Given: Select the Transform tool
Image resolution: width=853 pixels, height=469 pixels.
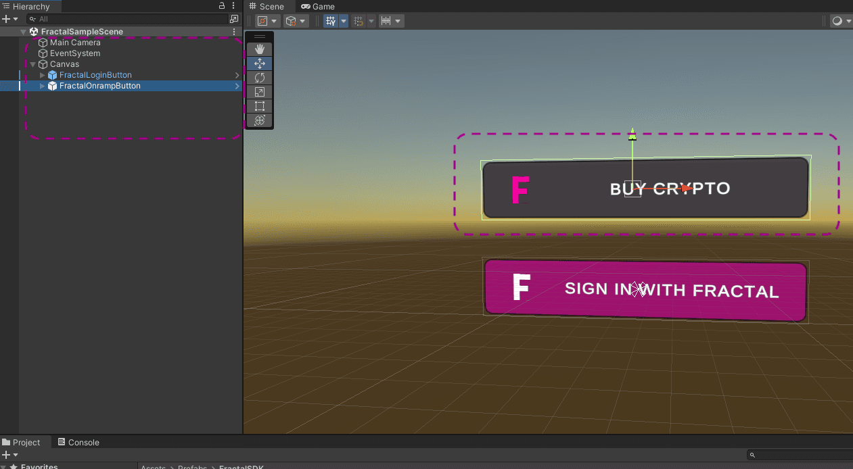Looking at the screenshot, I should point(259,120).
